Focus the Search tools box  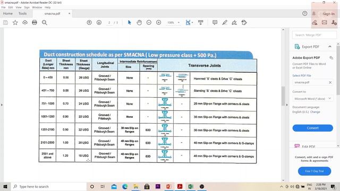point(314,35)
